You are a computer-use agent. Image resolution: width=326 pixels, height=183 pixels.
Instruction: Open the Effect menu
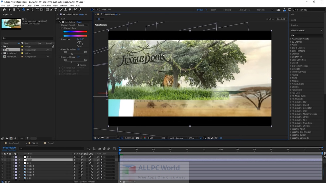pyautogui.click(x=36, y=5)
